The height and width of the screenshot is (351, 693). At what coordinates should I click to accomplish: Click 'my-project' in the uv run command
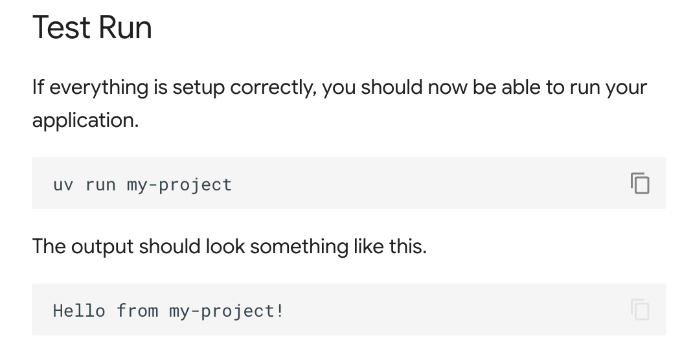(179, 185)
